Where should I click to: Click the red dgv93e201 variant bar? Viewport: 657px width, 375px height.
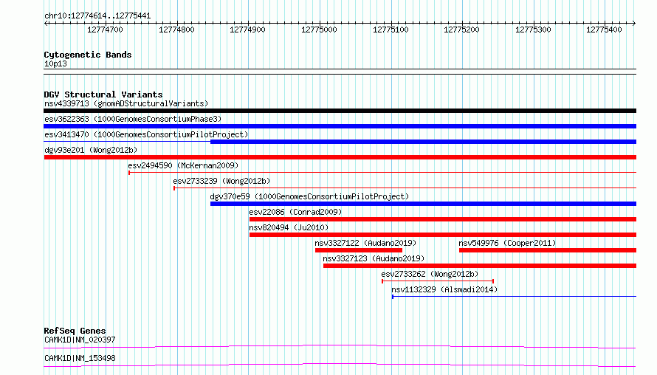click(340, 157)
